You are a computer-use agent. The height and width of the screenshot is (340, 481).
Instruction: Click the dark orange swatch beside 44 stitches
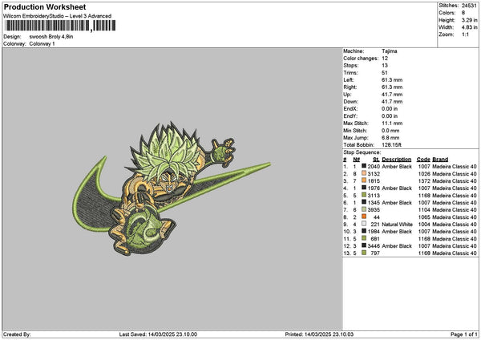click(x=364, y=217)
